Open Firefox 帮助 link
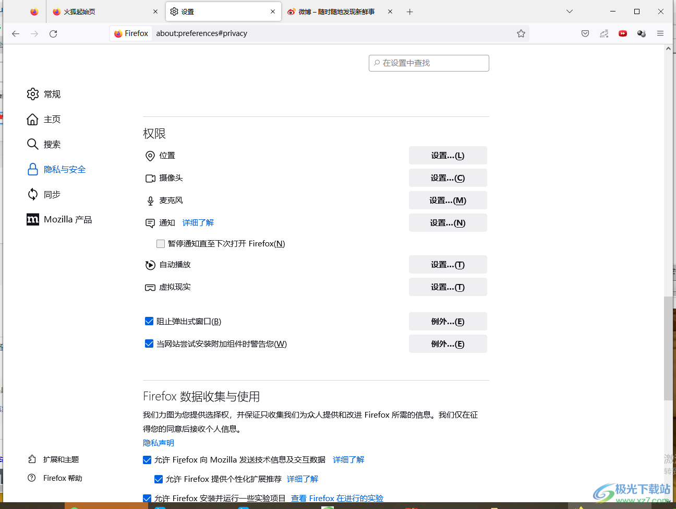Viewport: 676px width, 509px height. tap(55, 478)
